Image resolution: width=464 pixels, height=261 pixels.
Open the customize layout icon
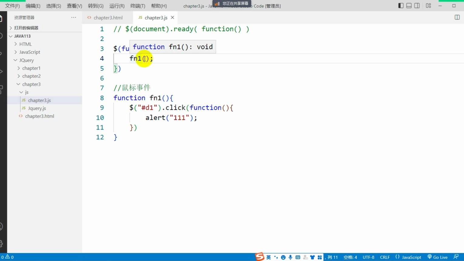(x=428, y=6)
